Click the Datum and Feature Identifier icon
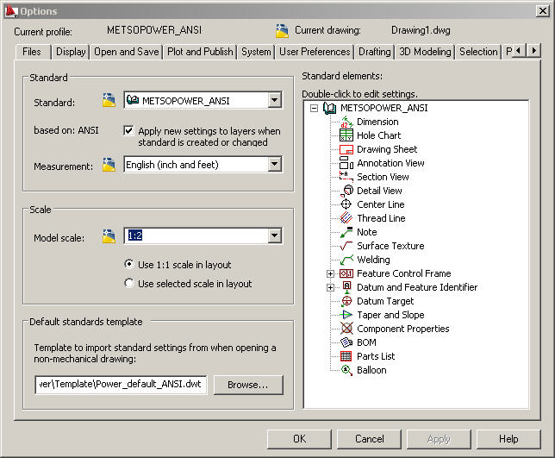Image resolution: width=555 pixels, height=458 pixels. tap(346, 287)
